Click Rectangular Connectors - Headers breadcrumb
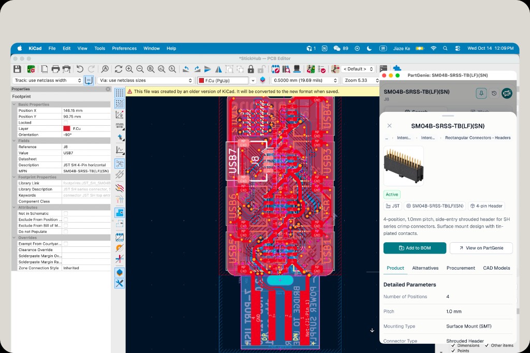 pos(478,138)
